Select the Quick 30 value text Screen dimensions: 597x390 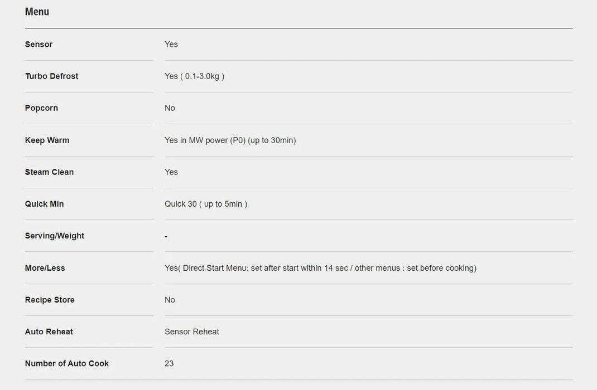(205, 204)
